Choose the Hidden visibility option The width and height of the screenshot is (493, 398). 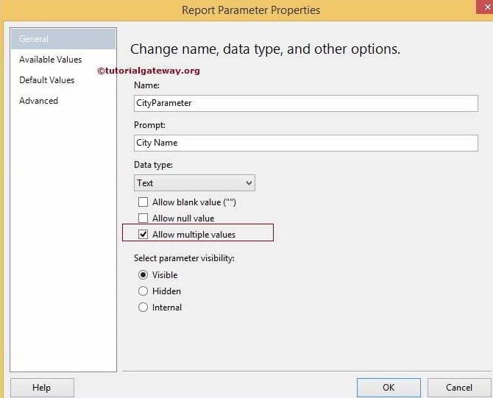pyautogui.click(x=143, y=291)
